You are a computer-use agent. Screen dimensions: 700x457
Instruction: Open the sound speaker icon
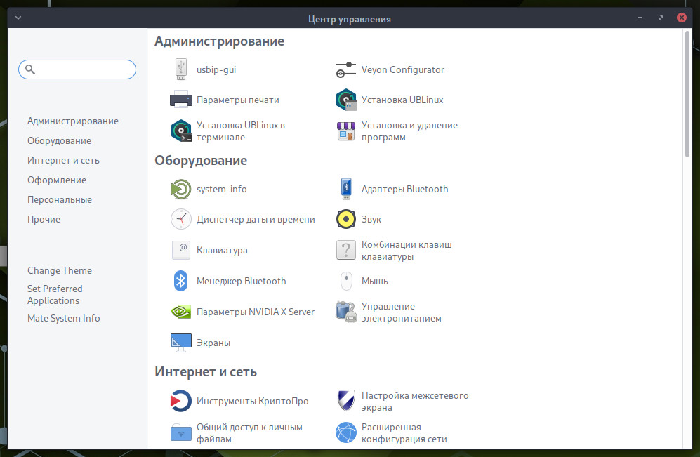coord(345,219)
